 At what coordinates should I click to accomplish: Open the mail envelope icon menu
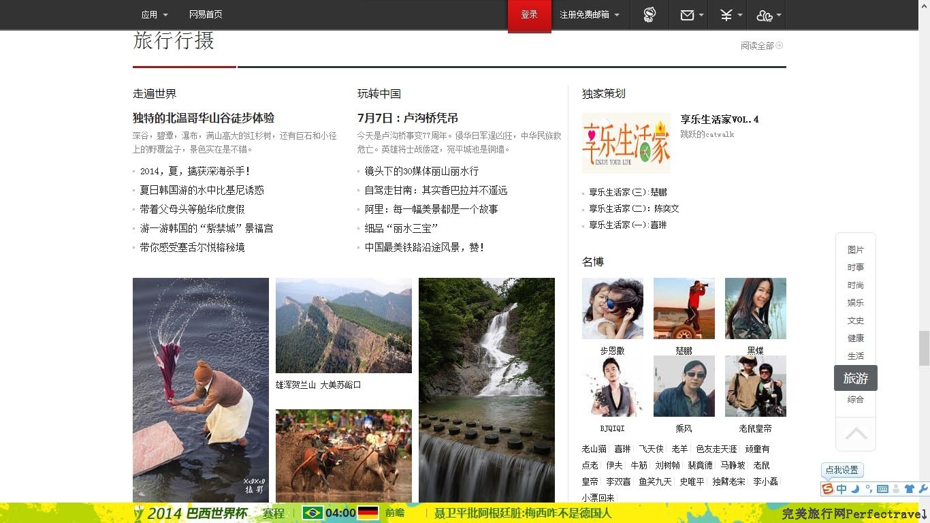click(x=692, y=15)
